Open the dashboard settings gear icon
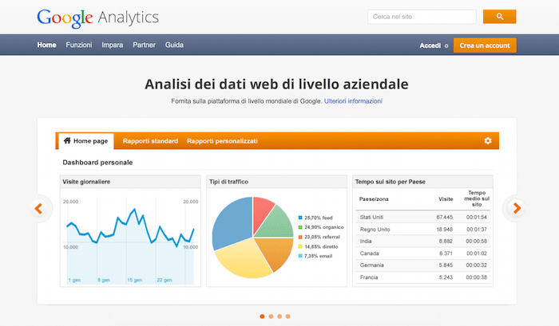The image size is (559, 326). pyautogui.click(x=488, y=140)
